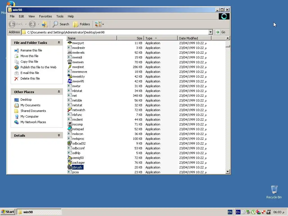The image size is (288, 216).
Task: Select the notepad file icon
Action: 70,129
